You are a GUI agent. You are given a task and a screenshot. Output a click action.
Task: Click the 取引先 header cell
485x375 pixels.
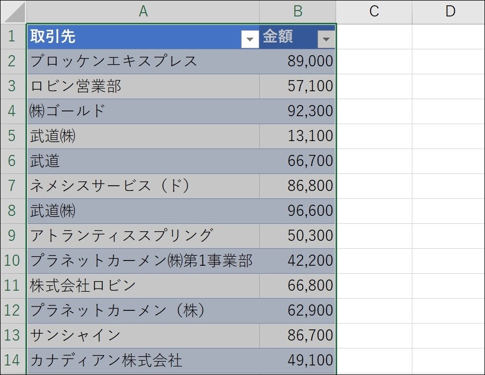pyautogui.click(x=143, y=37)
